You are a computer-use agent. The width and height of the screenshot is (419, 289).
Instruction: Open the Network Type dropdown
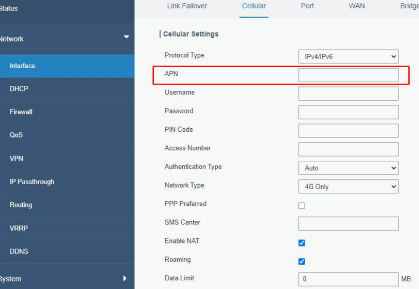[x=348, y=186]
